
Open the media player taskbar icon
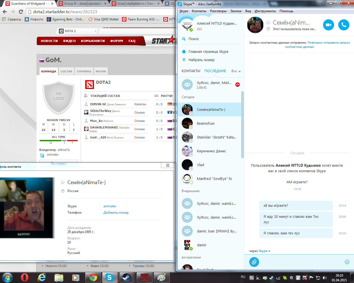tap(76, 277)
